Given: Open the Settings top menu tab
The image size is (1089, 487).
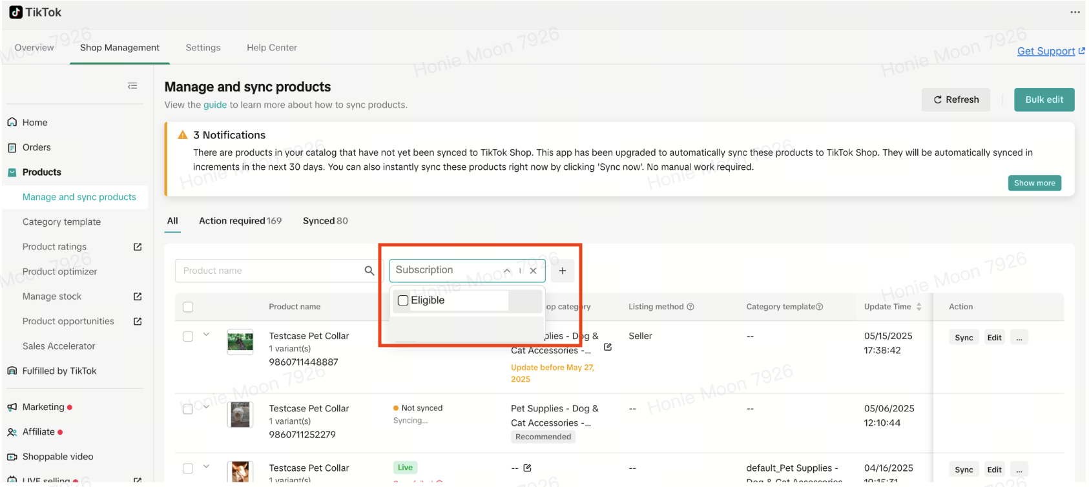Looking at the screenshot, I should click(x=203, y=48).
